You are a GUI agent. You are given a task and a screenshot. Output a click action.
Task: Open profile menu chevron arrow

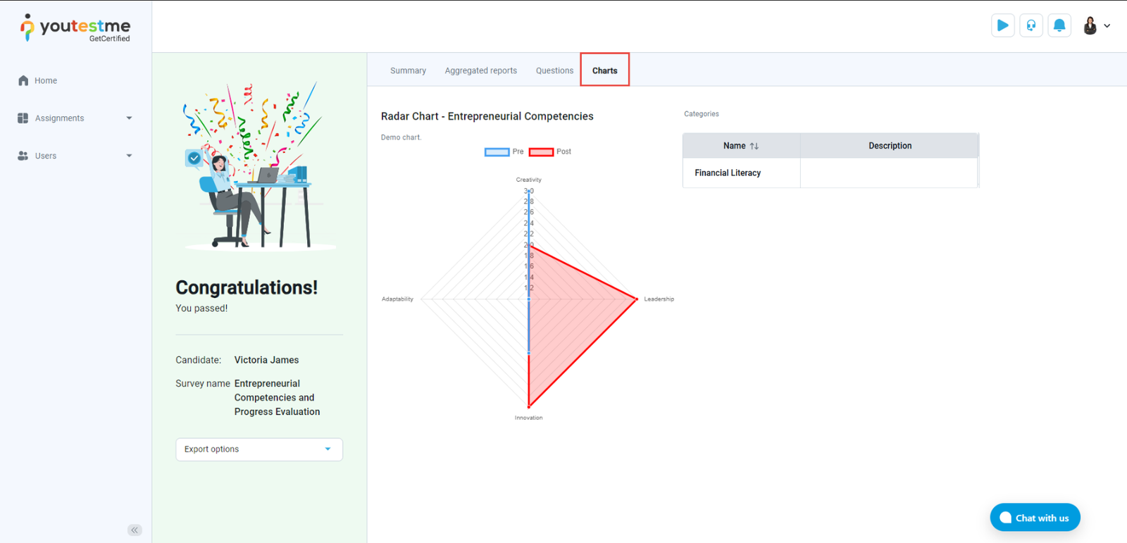pyautogui.click(x=1107, y=26)
